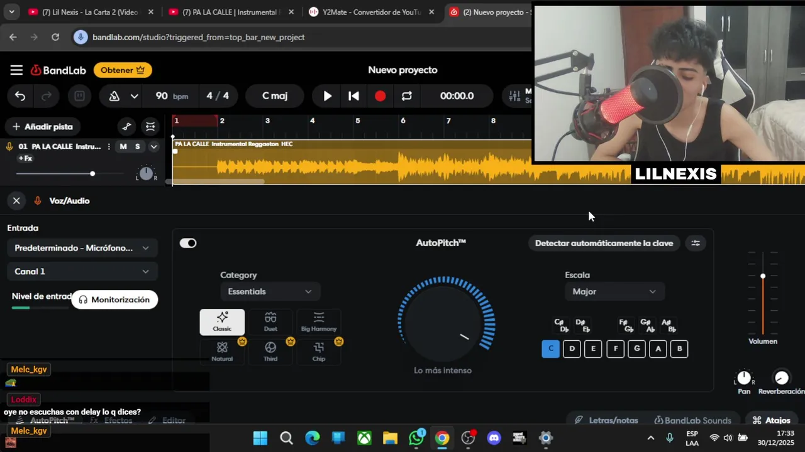Solo the PA LA CALLE track
Viewport: 805px width, 452px height.
137,146
